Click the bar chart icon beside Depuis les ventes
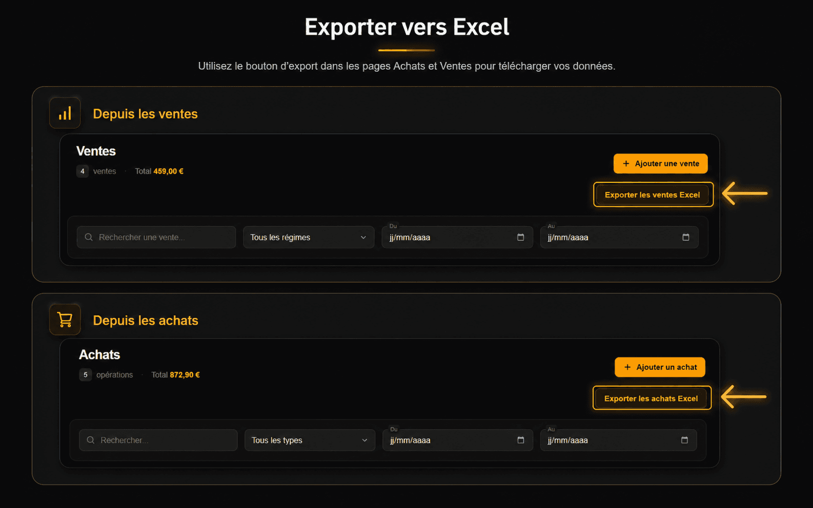The width and height of the screenshot is (813, 508). (65, 113)
